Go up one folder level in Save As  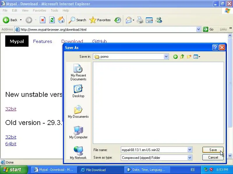click(182, 57)
